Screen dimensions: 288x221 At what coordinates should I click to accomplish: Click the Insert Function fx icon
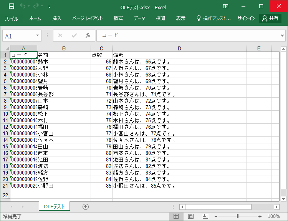pyautogui.click(x=88, y=35)
